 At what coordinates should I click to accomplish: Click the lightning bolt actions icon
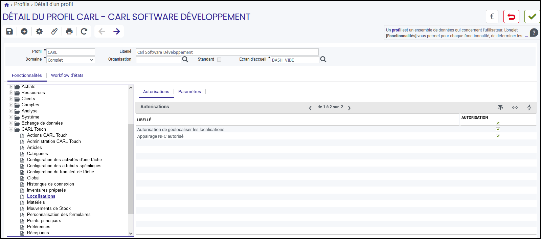pyautogui.click(x=529, y=107)
